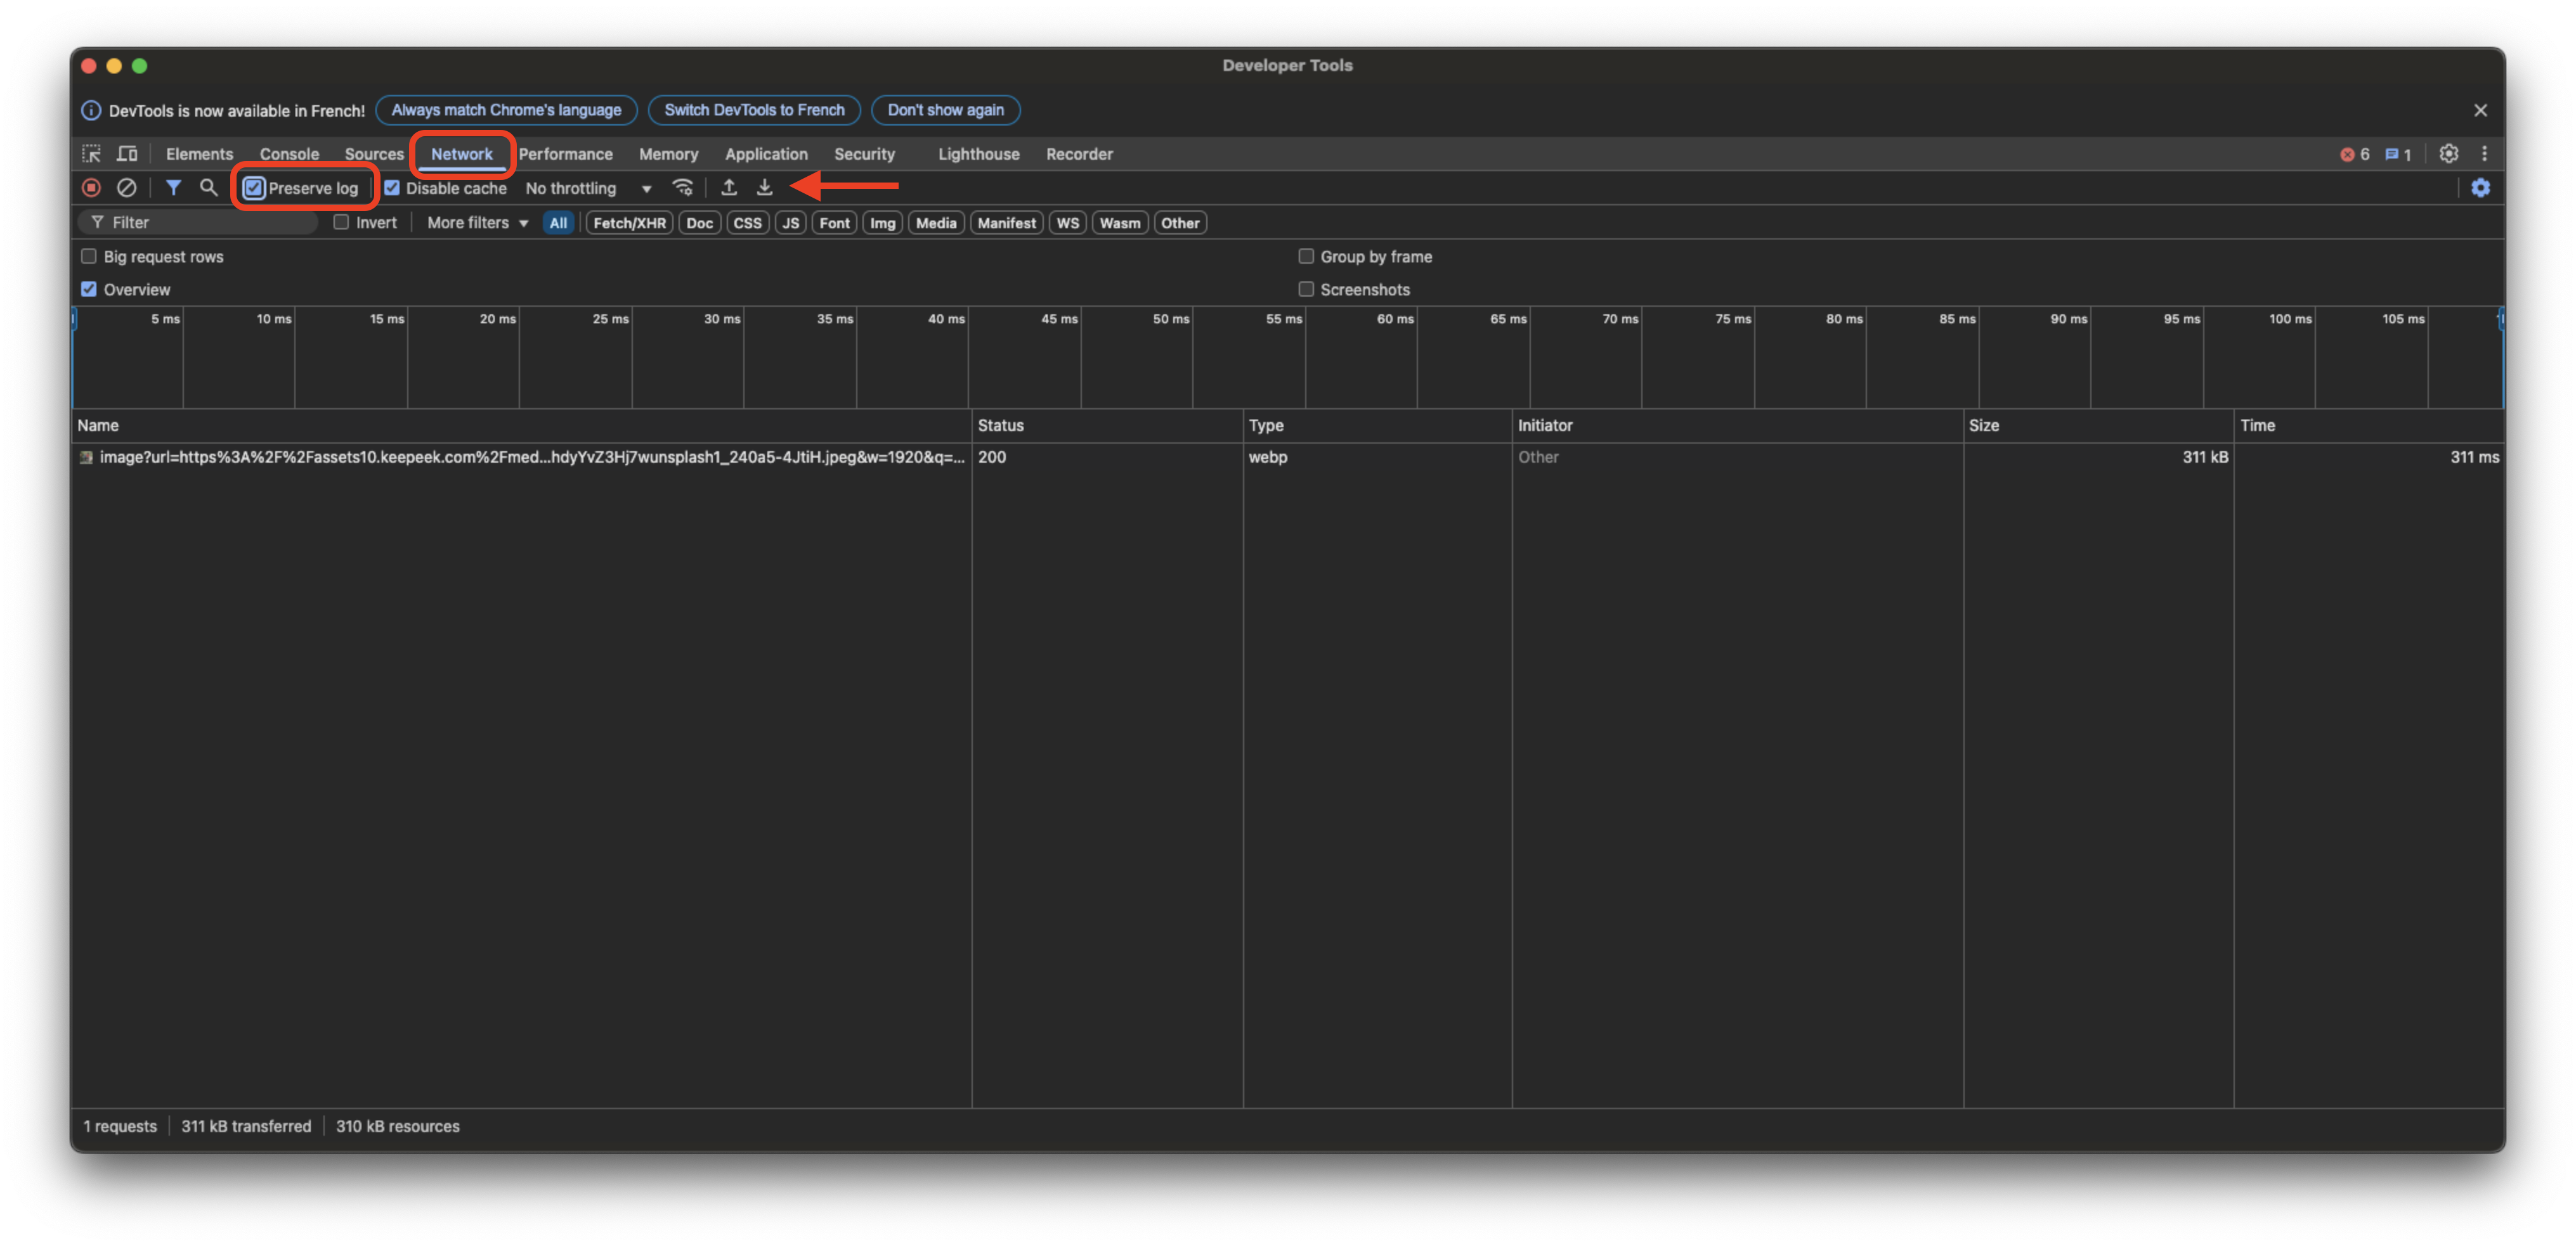This screenshot has width=2576, height=1246.
Task: Toggle the Preserve log checkbox
Action: pos(254,188)
